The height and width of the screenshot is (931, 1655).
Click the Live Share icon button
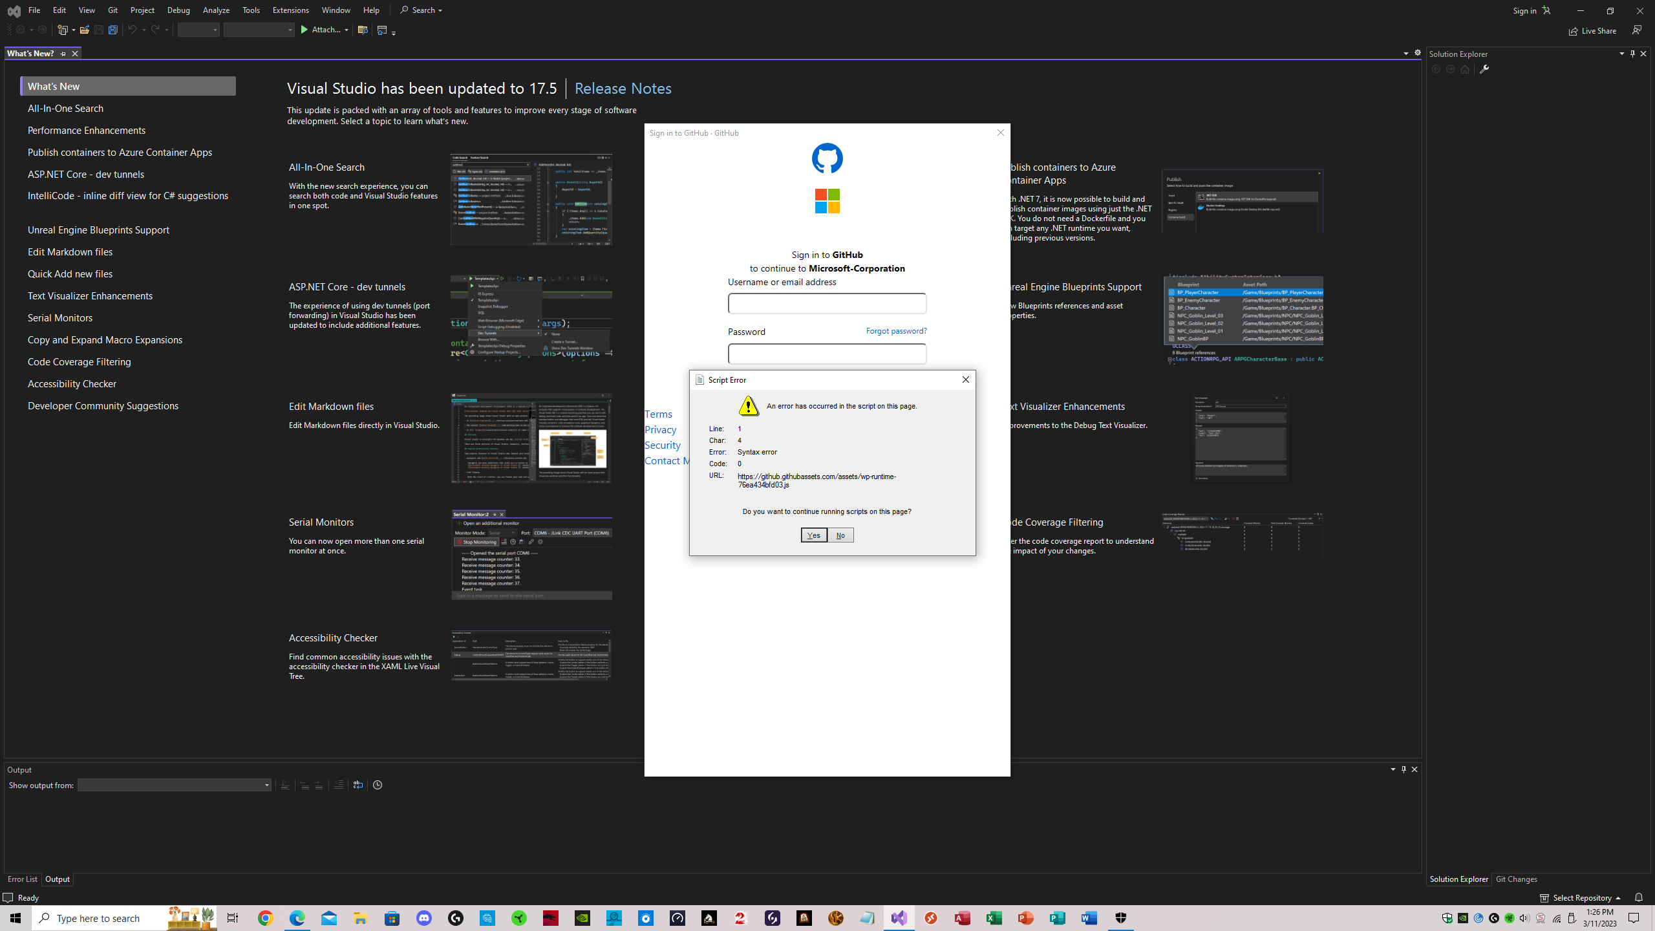pos(1592,30)
